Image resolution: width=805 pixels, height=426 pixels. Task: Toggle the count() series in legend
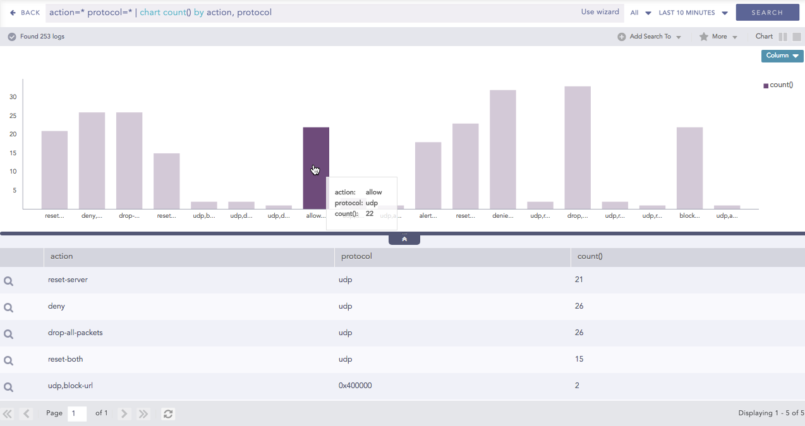click(x=778, y=85)
